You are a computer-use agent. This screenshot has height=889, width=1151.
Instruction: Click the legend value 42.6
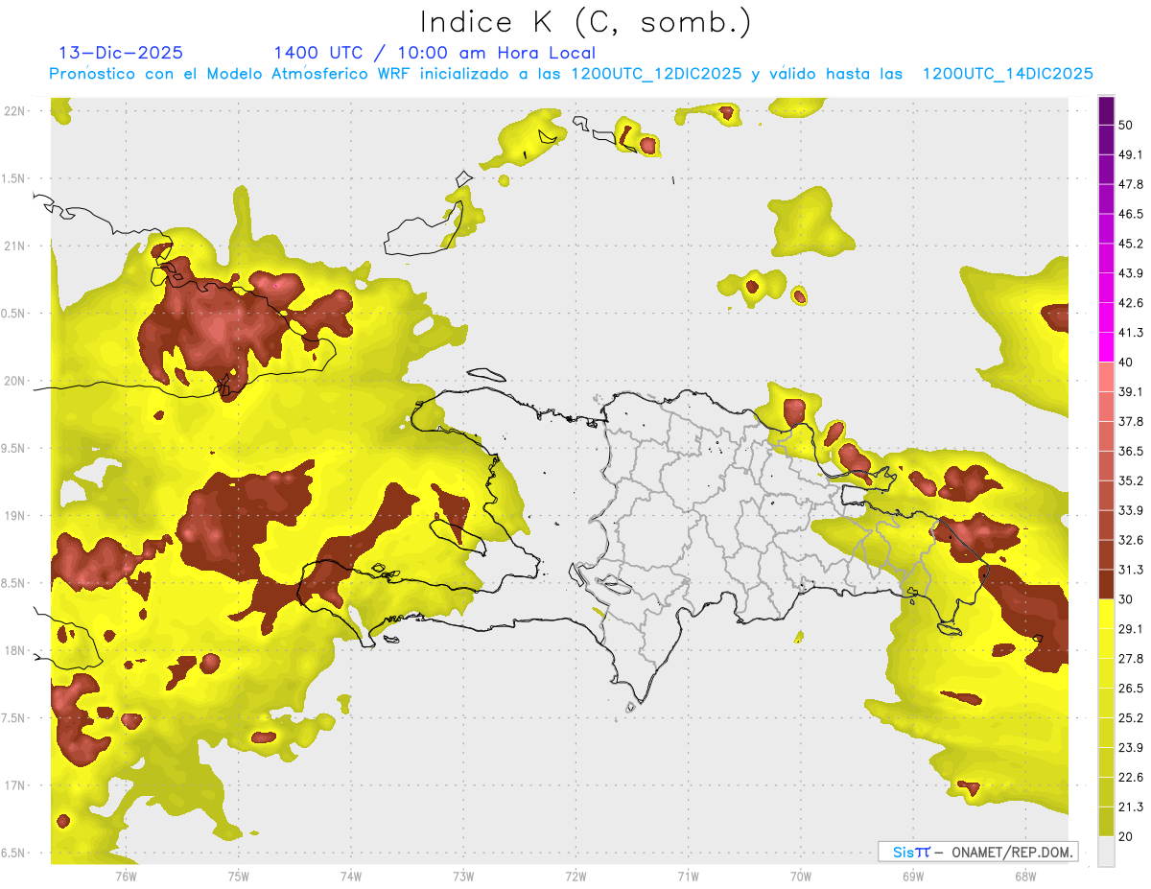coord(1130,303)
